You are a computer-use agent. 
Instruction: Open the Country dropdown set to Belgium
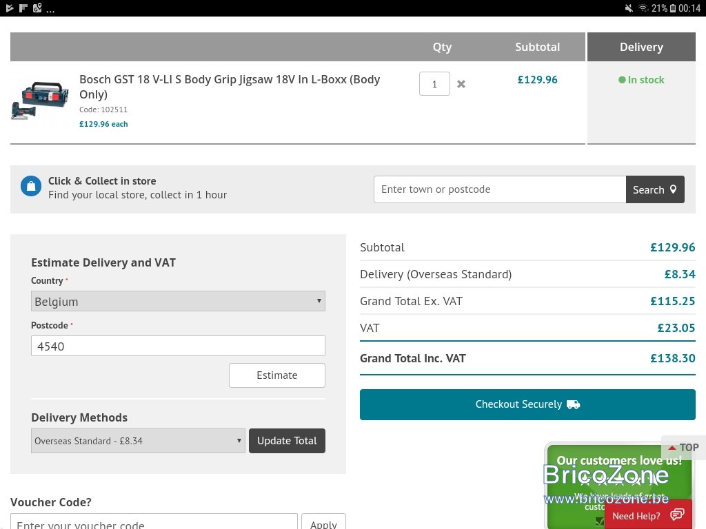point(178,301)
